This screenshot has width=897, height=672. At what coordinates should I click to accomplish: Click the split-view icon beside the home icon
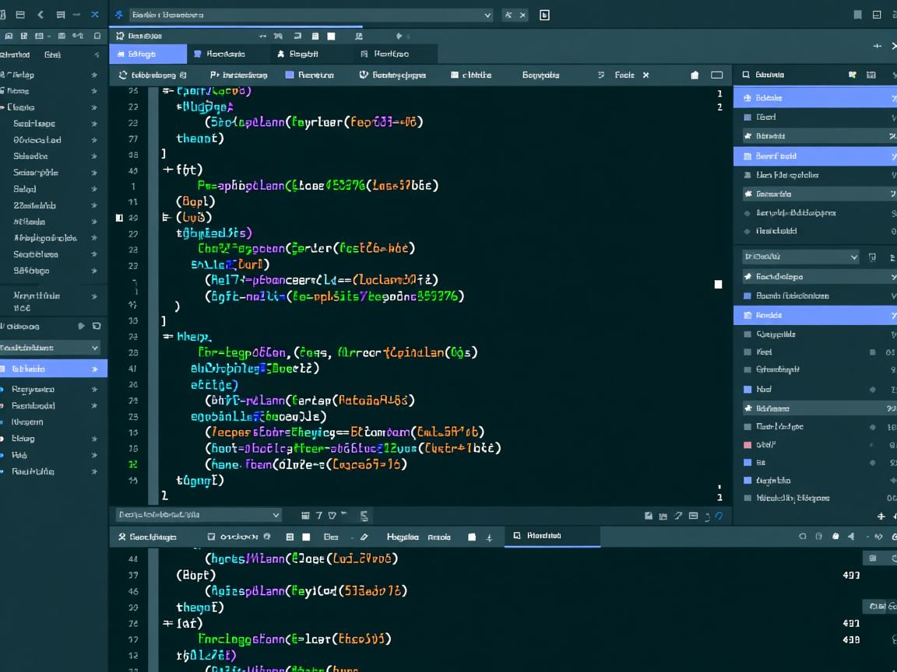pyautogui.click(x=717, y=75)
